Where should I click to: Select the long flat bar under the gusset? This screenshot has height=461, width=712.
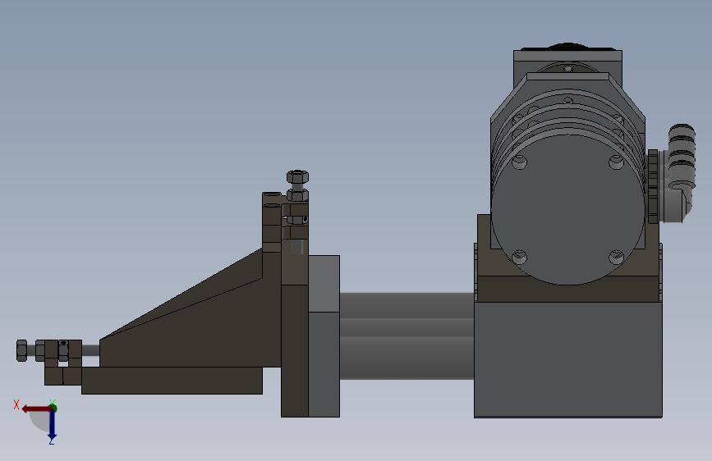coord(172,381)
